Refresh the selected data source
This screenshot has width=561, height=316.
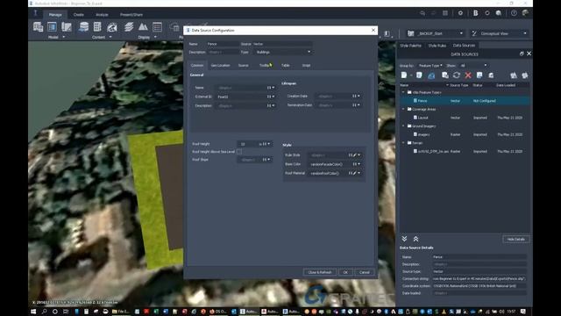457,75
